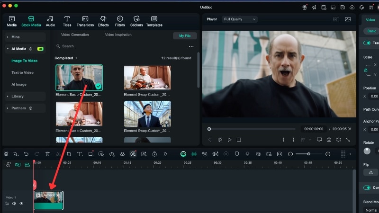Image resolution: width=379 pixels, height=213 pixels.
Task: Toggle the scale lock icon
Action: (x=366, y=70)
